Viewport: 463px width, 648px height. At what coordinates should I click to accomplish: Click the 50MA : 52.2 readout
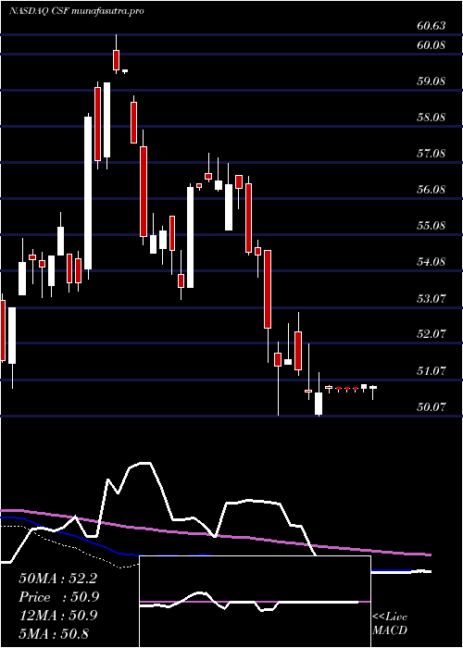coord(57,579)
